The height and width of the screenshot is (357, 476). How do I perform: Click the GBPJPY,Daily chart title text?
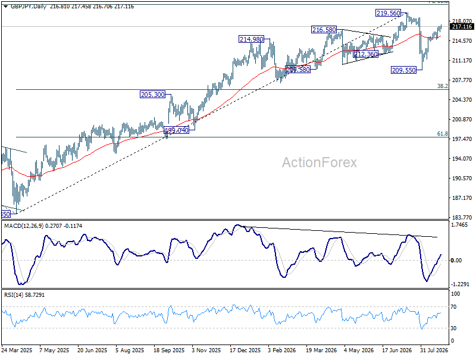(28, 7)
